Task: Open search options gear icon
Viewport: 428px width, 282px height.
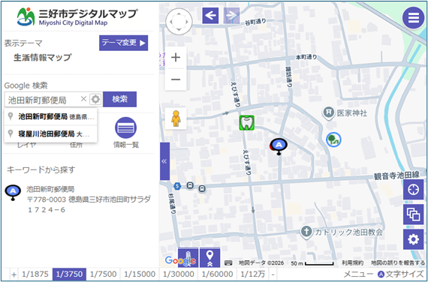Action: [95, 99]
